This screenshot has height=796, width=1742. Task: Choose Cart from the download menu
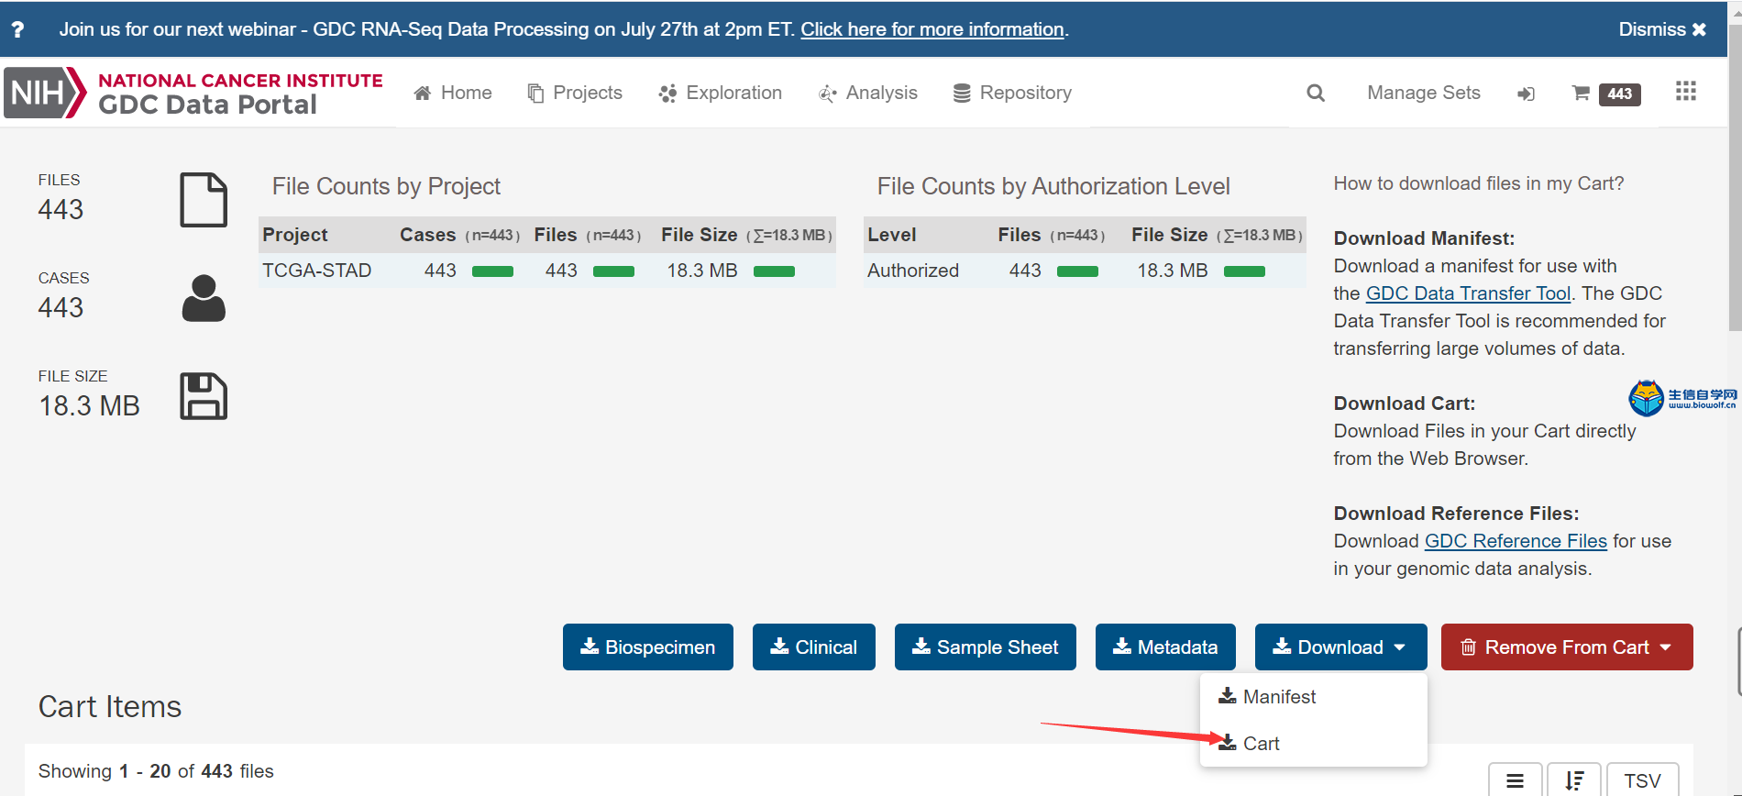1313,744
